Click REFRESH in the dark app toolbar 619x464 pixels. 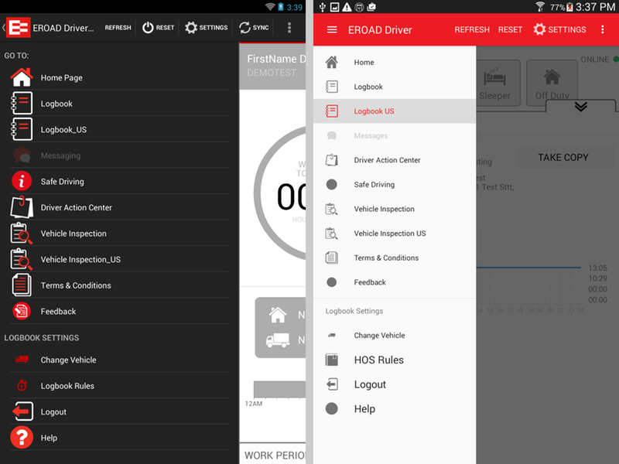[x=118, y=28]
